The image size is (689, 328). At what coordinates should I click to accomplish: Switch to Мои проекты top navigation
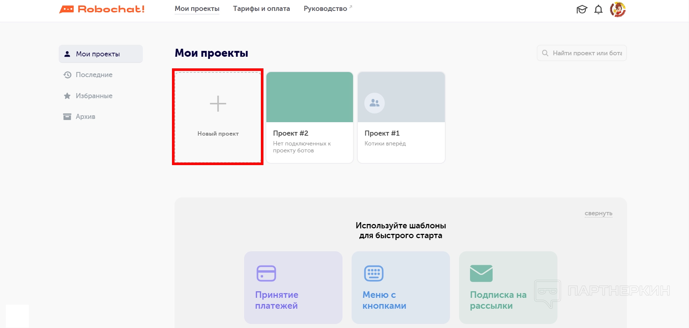(197, 8)
